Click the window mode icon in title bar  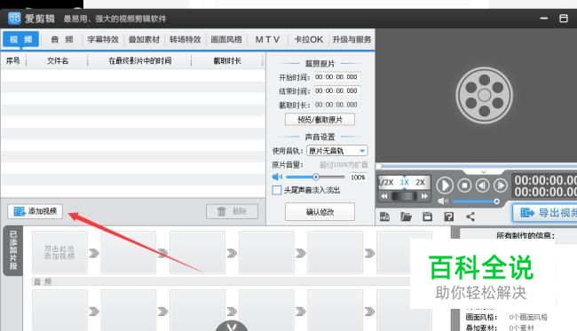564,18
